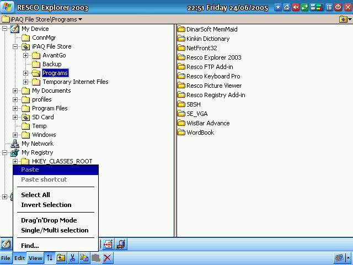The width and height of the screenshot is (353, 265).
Task: Click the copy documents icon
Action: (84, 258)
